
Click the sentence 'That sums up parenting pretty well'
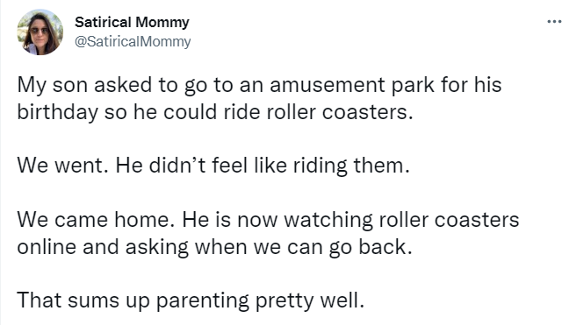click(x=191, y=300)
